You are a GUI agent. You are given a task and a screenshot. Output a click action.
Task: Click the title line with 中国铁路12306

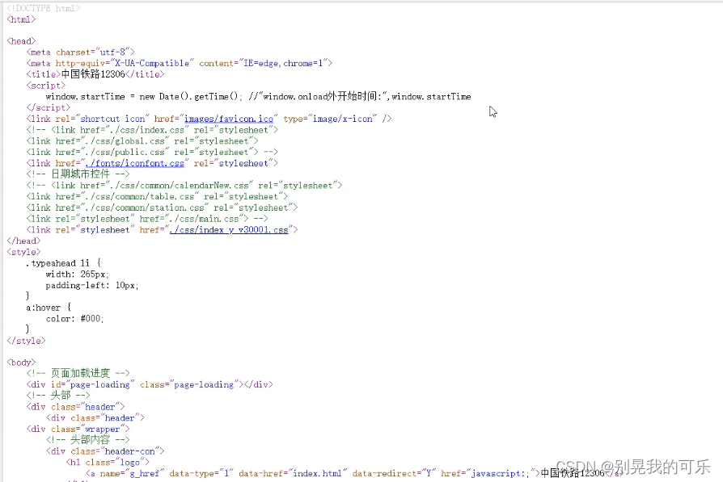tap(95, 74)
